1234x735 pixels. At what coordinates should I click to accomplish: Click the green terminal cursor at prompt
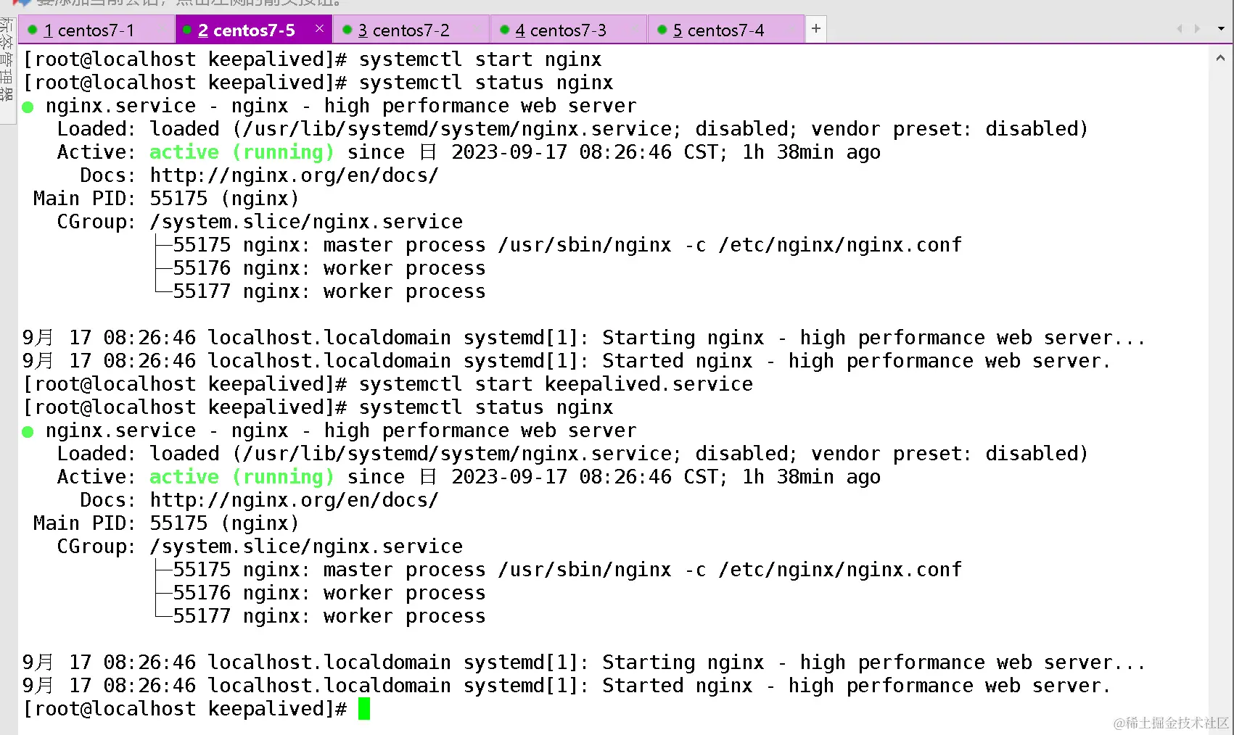[364, 709]
